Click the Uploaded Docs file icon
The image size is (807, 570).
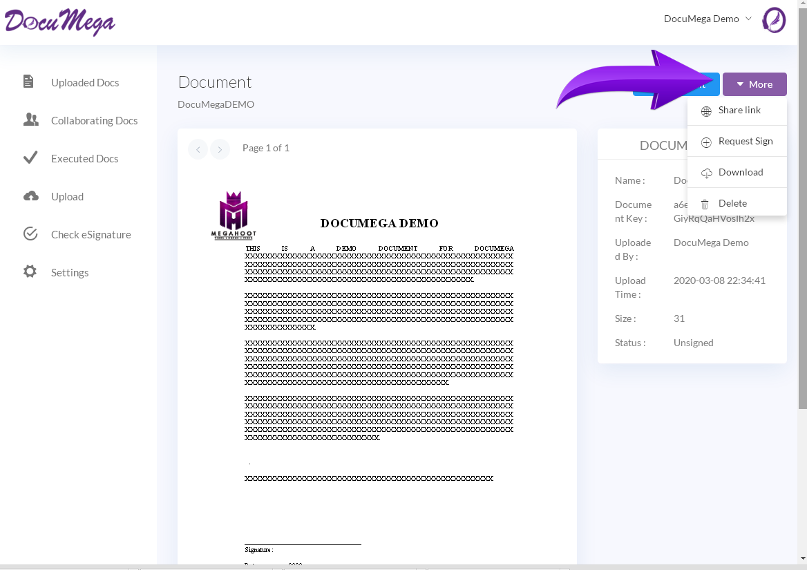[x=28, y=82]
